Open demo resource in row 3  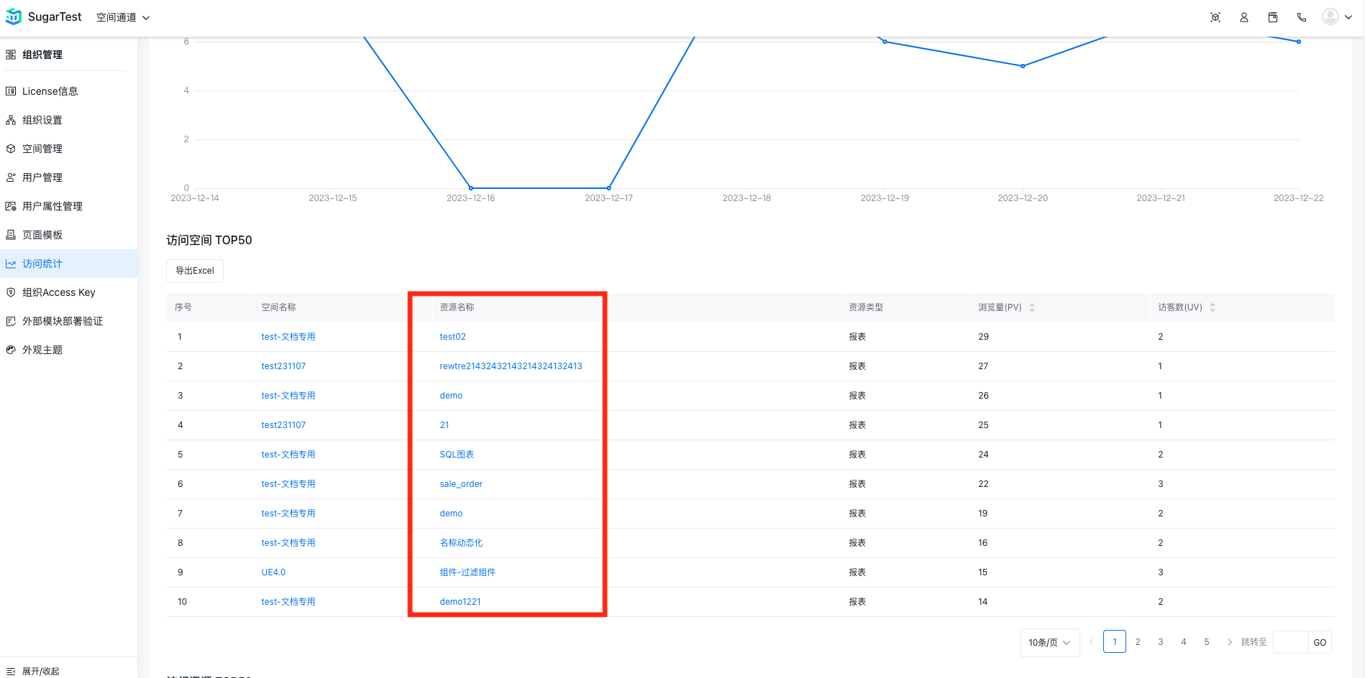[x=451, y=396]
